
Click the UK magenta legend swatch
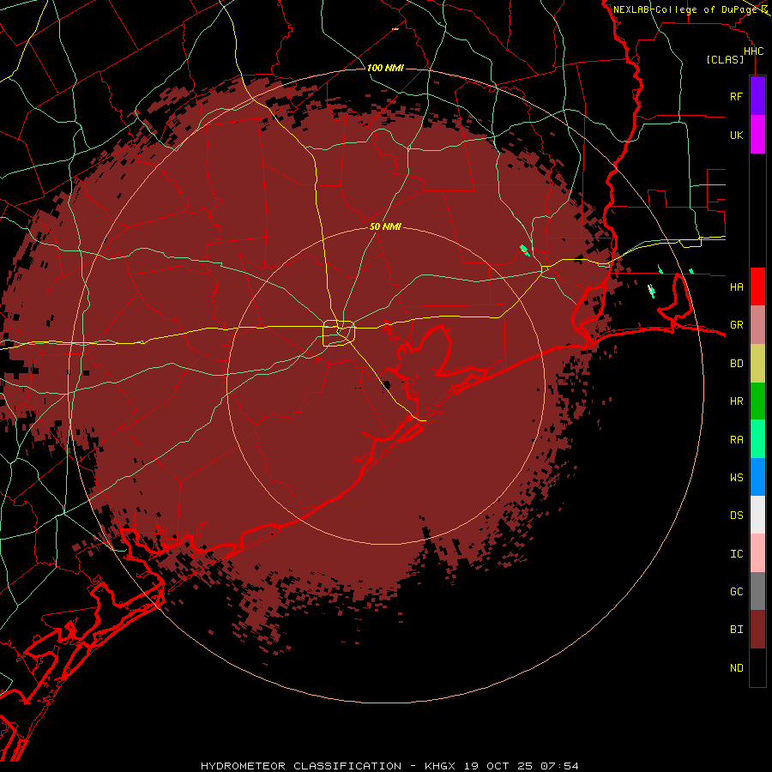[x=757, y=135]
